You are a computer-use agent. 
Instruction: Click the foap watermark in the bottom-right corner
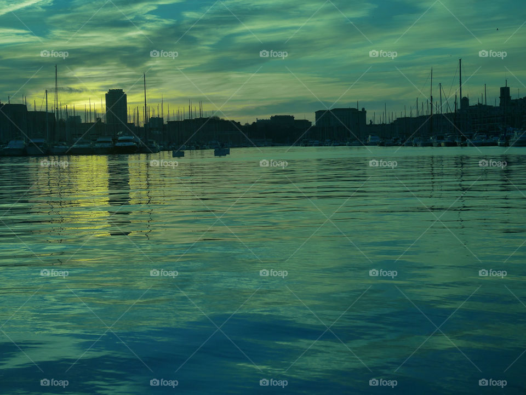click(x=493, y=383)
